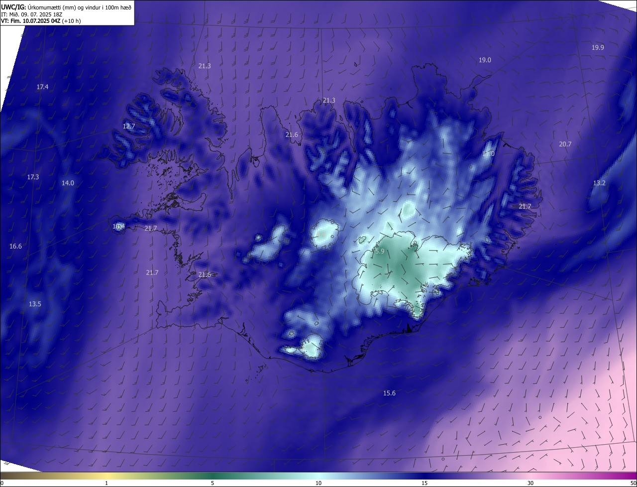
Task: Click the 5.9 value over the Vatnajökull glacier
Action: click(379, 251)
